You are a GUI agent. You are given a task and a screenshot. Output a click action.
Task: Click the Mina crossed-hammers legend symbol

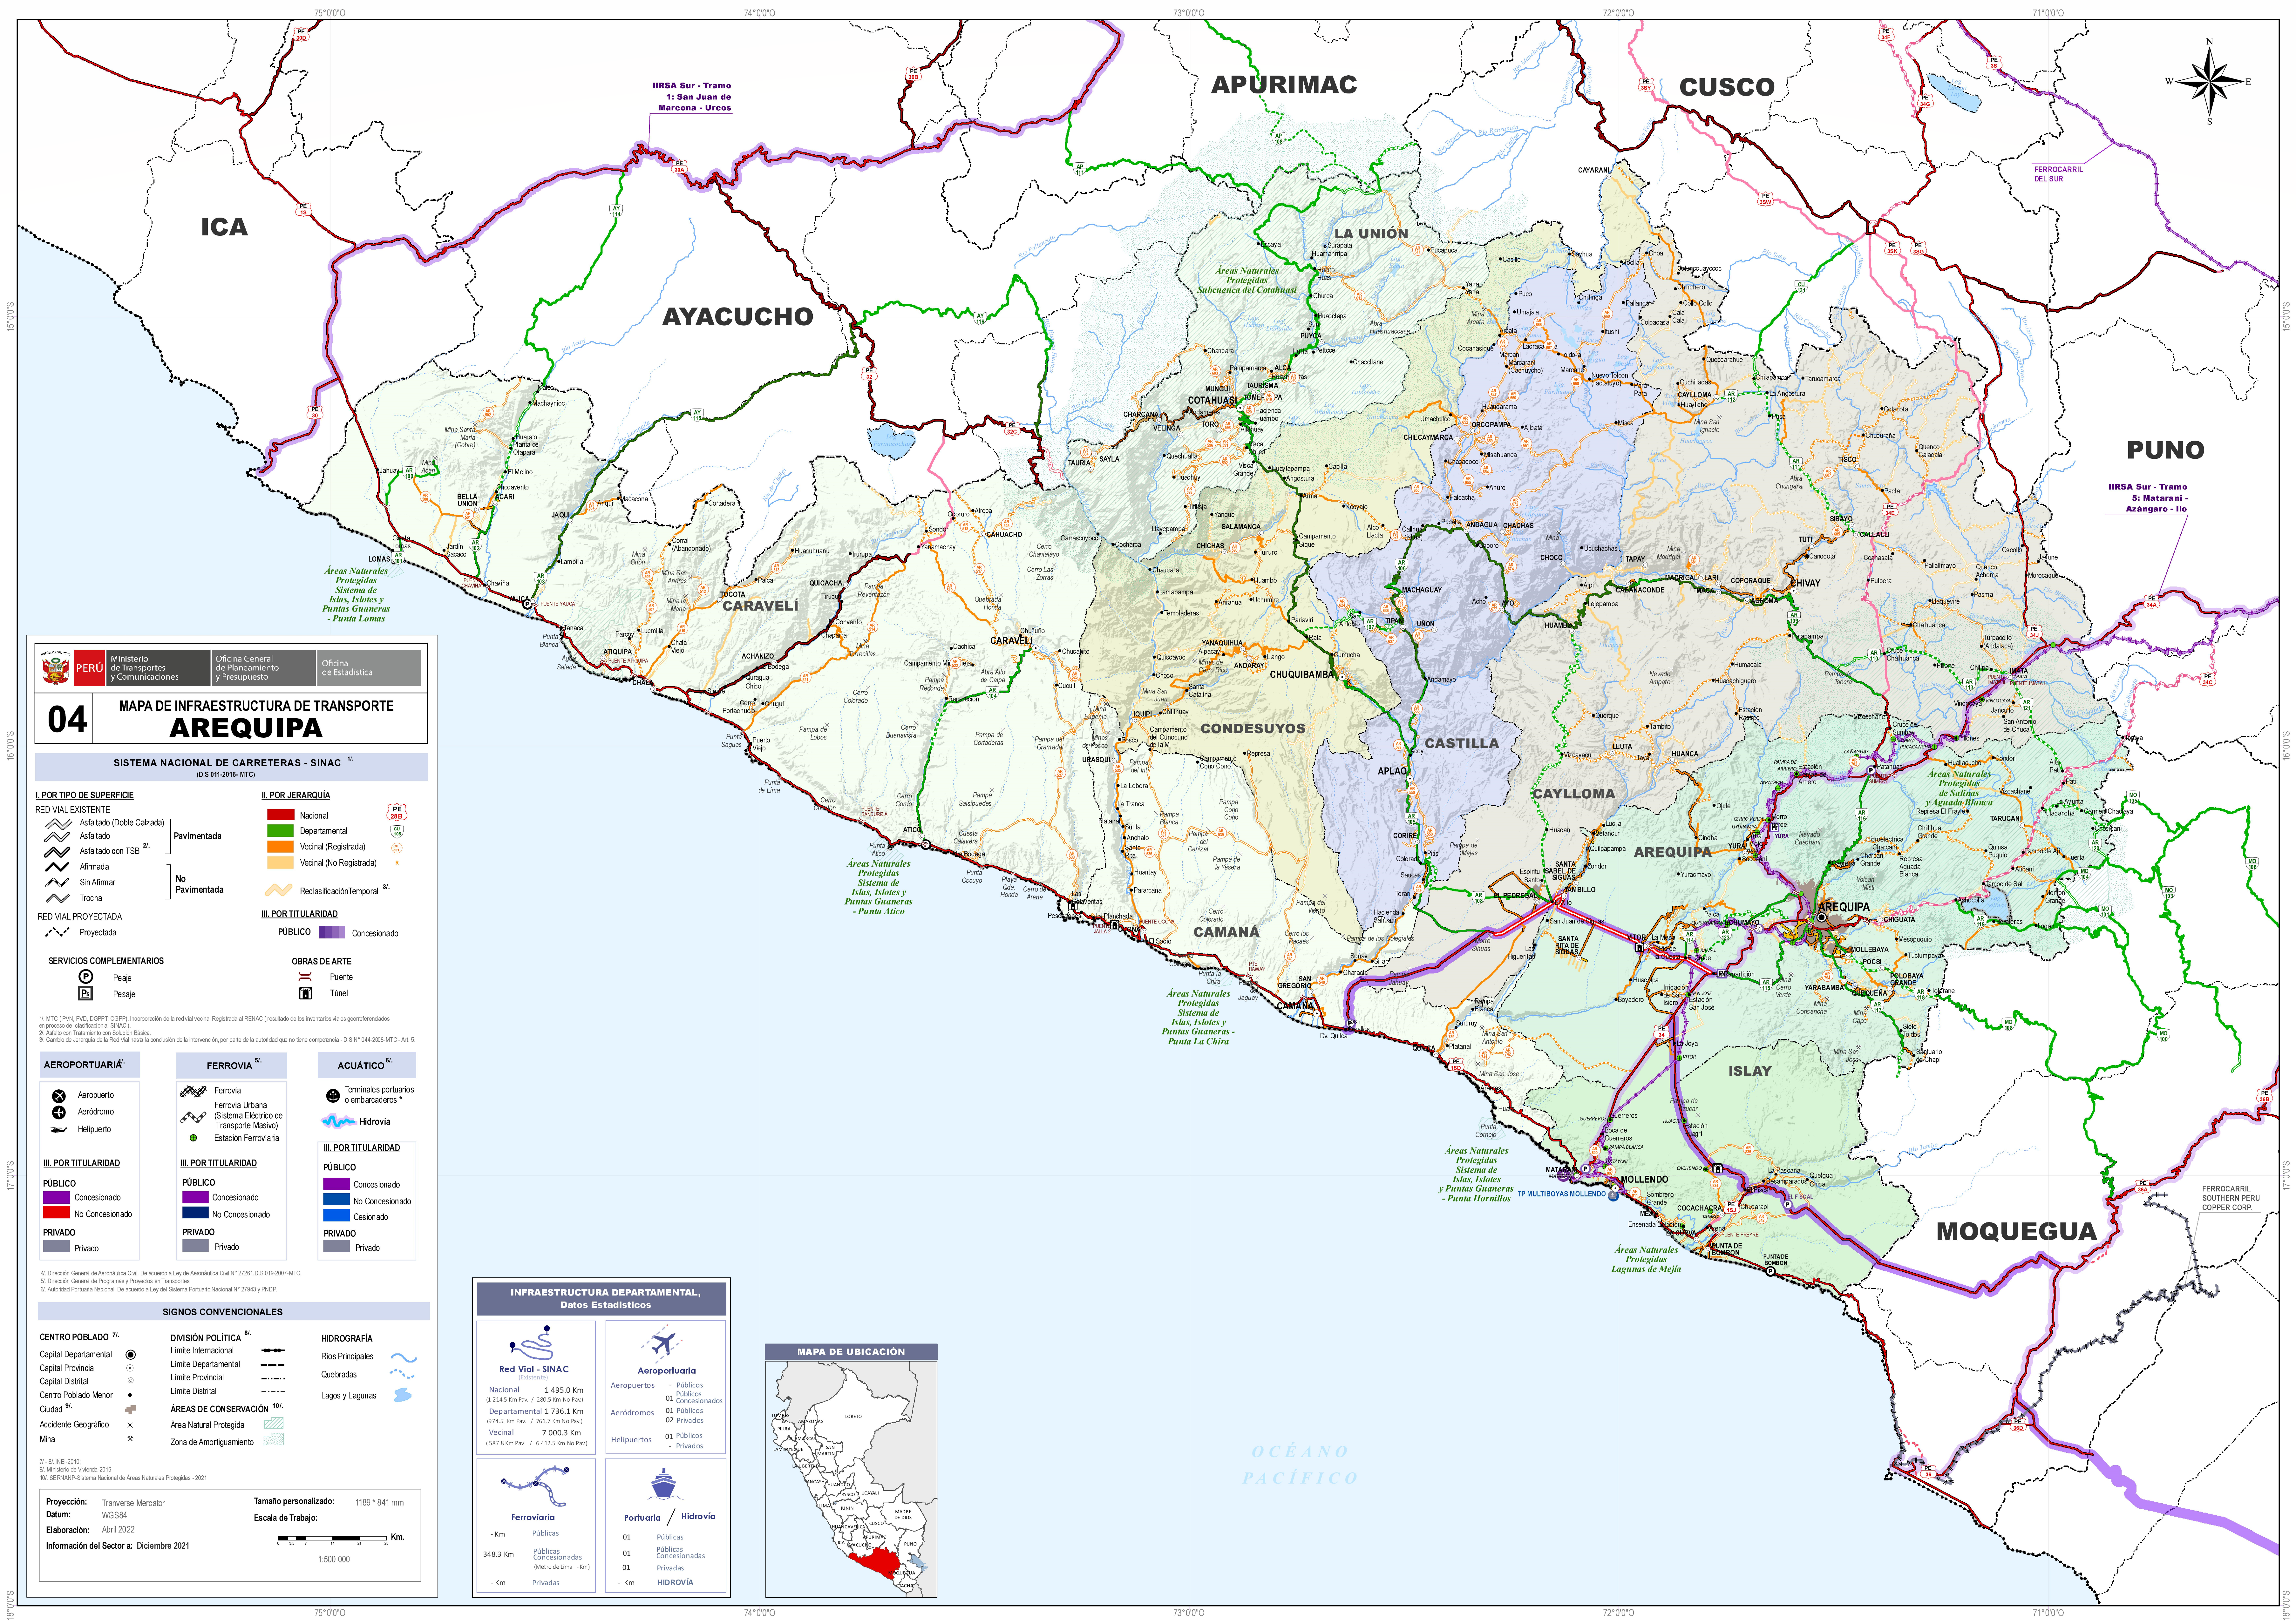tap(130, 1439)
